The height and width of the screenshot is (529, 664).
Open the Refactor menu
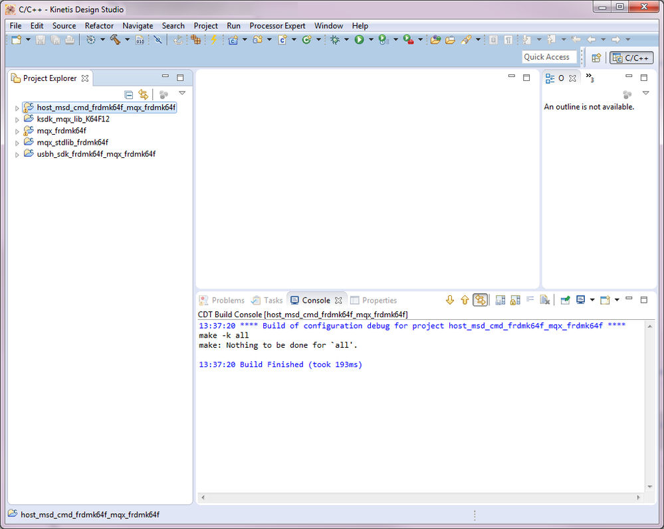tap(99, 26)
